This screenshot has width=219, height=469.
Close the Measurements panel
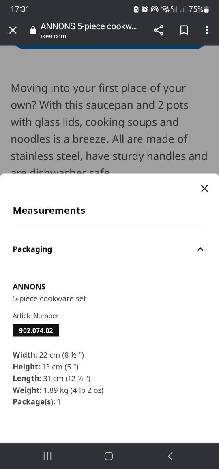(204, 188)
